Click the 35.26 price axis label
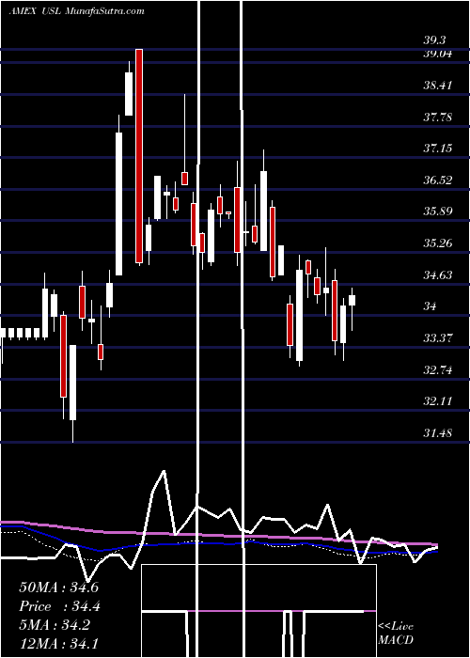The image size is (470, 658). pos(438,243)
